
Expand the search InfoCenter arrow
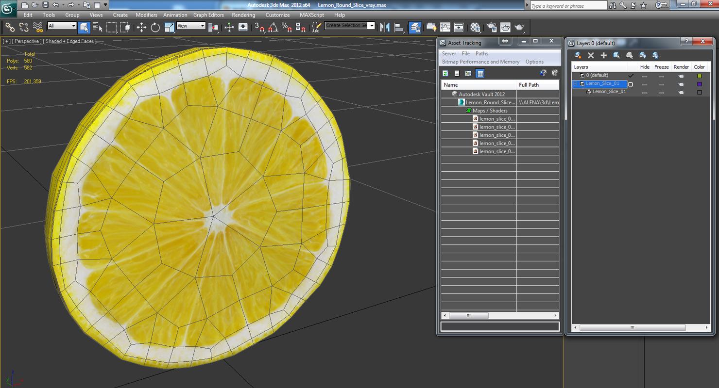tap(527, 5)
